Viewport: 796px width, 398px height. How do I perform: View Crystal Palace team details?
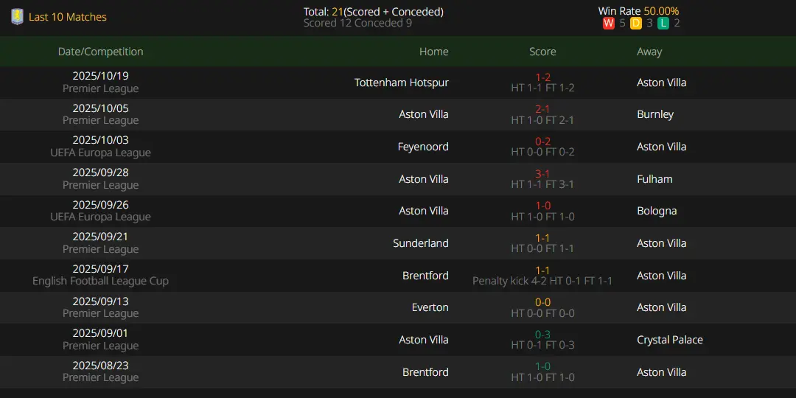(669, 340)
